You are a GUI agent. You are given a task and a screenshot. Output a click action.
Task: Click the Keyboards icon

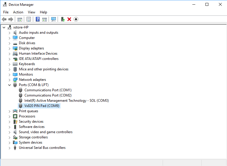coord(15,64)
